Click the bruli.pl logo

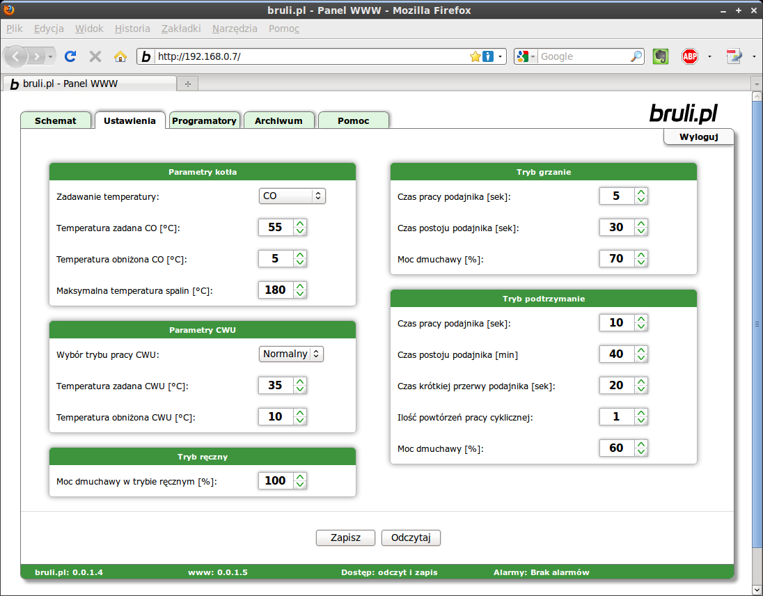click(x=683, y=113)
